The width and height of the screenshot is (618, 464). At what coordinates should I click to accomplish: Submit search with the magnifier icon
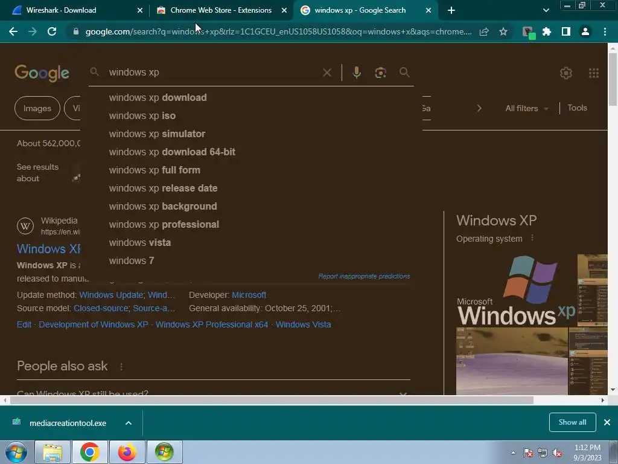404,72
